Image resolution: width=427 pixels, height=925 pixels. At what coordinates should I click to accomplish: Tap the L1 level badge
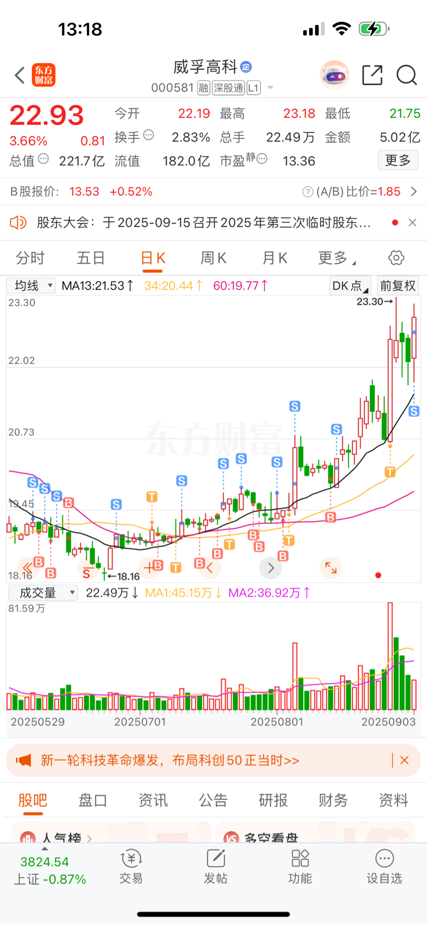(253, 88)
